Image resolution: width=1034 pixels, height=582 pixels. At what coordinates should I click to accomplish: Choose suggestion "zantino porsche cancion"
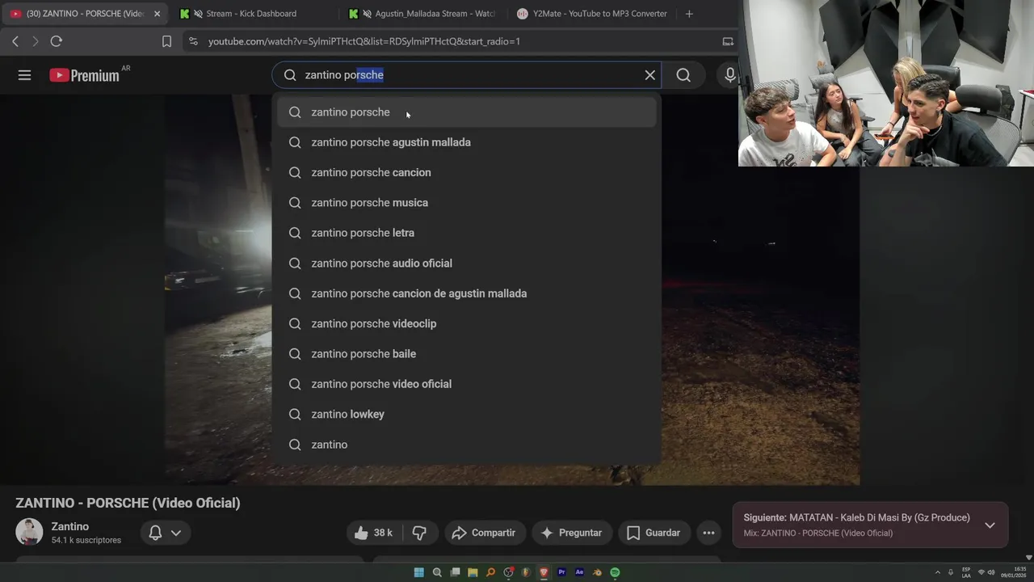[x=467, y=172]
